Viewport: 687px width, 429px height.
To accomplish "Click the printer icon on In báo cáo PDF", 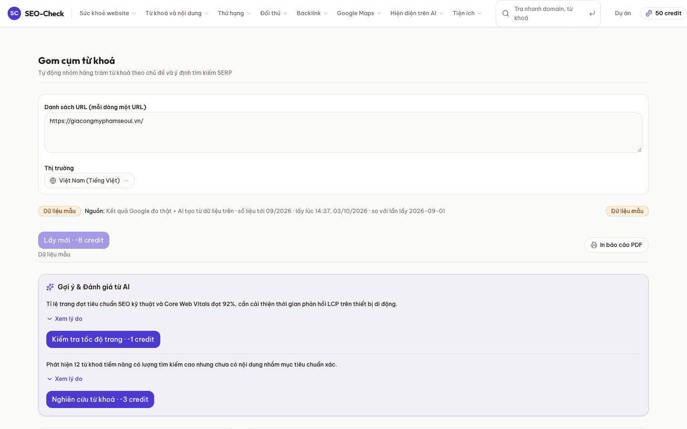I will 594,245.
